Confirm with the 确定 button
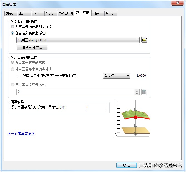The image size is (186, 172). pos(127,165)
